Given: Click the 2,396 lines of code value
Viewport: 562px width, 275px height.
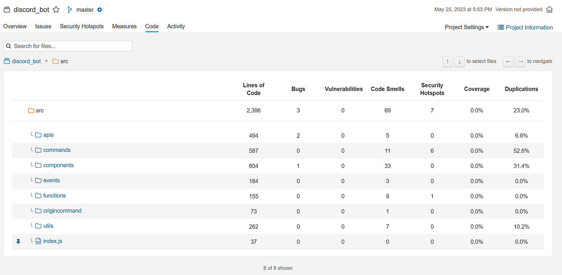Looking at the screenshot, I should [x=253, y=111].
